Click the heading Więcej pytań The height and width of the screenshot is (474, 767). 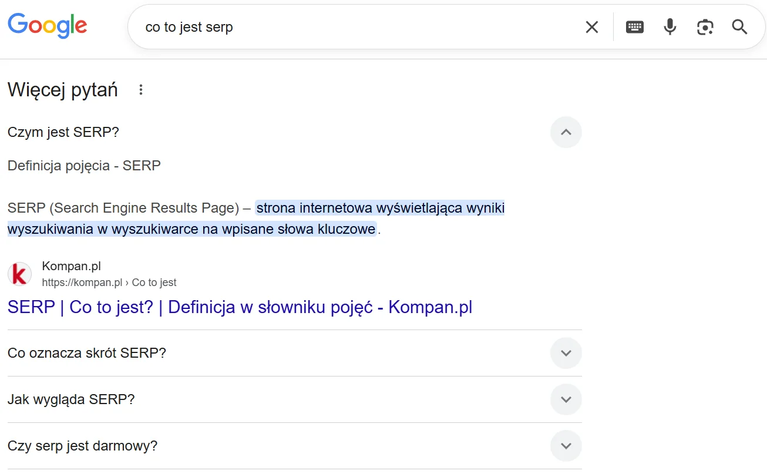tap(62, 89)
